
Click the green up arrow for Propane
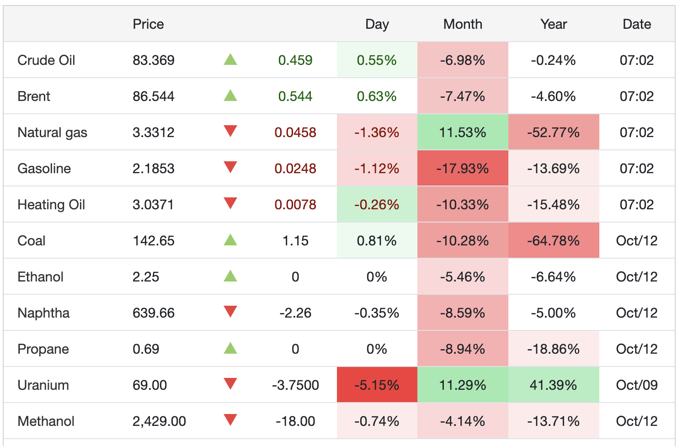click(230, 348)
